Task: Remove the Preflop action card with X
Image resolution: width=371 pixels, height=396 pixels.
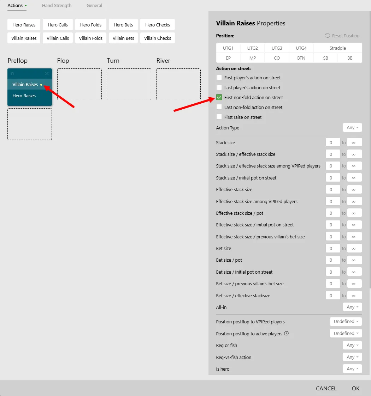Action: pyautogui.click(x=47, y=74)
